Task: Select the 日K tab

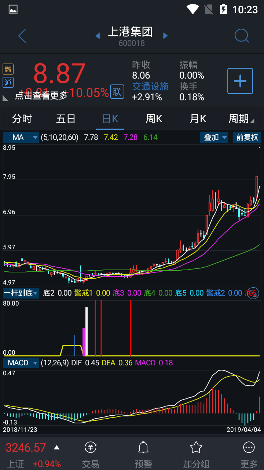Action: coord(110,119)
